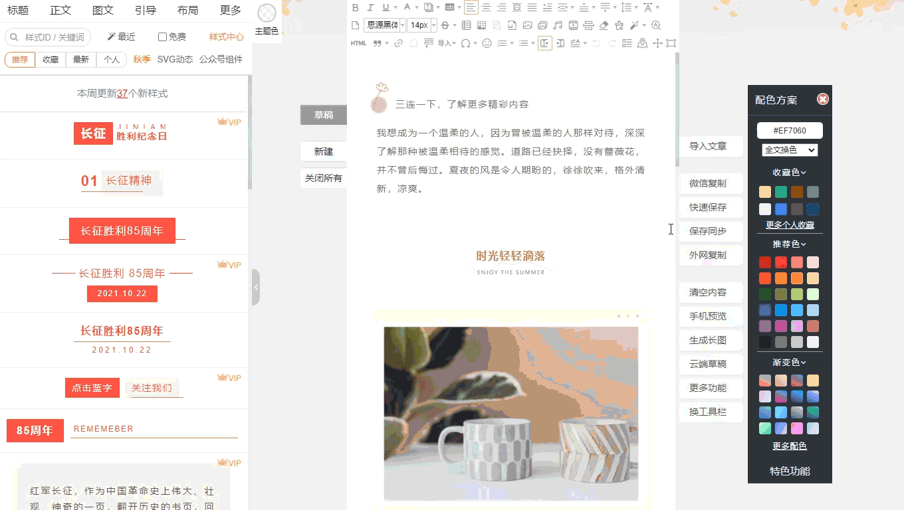The width and height of the screenshot is (904, 510).
Task: Insert a table from the toolbar
Action: tap(466, 25)
